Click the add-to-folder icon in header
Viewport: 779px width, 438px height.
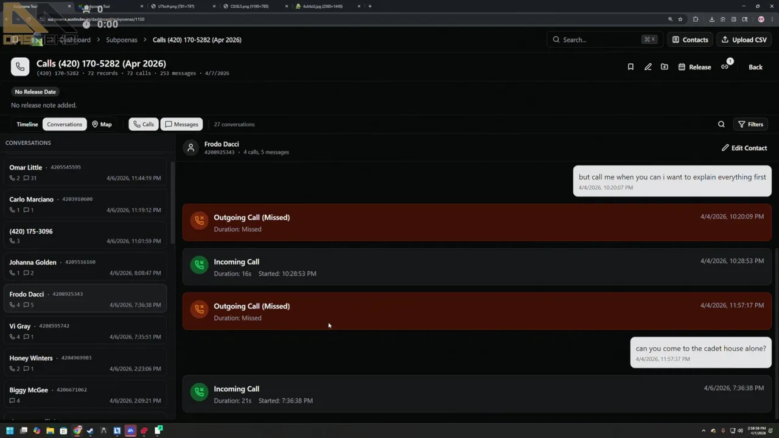[665, 67]
